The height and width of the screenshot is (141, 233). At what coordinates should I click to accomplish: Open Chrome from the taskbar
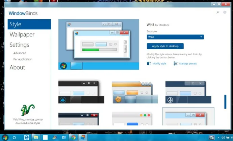click(x=73, y=137)
